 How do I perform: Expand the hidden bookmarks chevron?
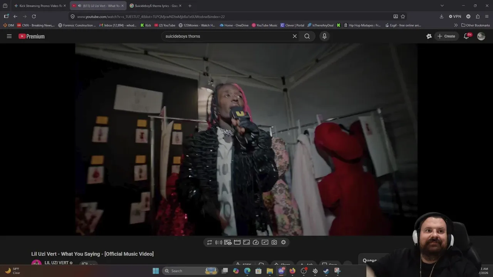tap(456, 25)
